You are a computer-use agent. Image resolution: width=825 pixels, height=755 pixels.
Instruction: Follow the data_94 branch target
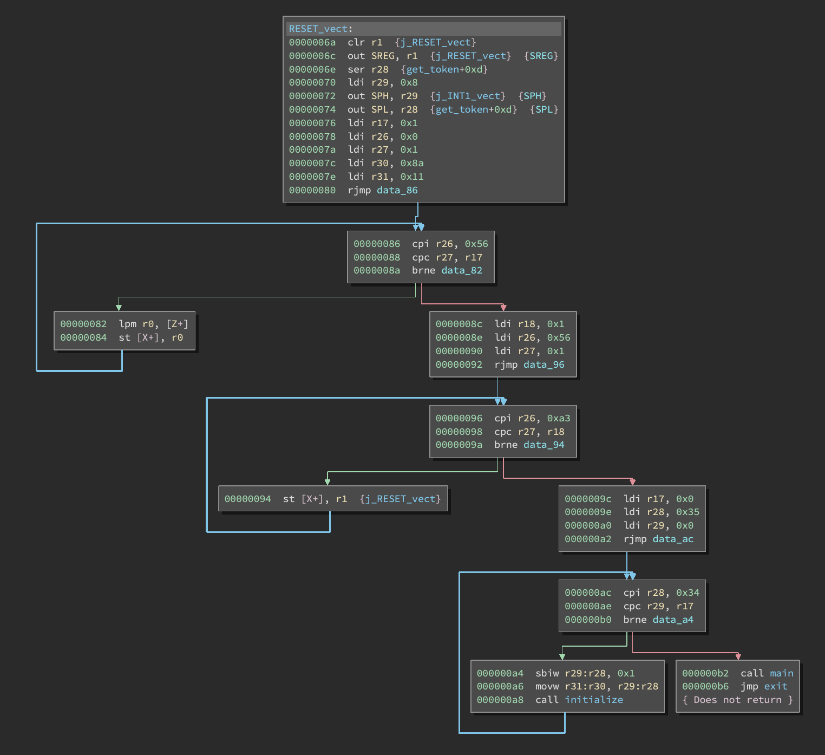(544, 445)
